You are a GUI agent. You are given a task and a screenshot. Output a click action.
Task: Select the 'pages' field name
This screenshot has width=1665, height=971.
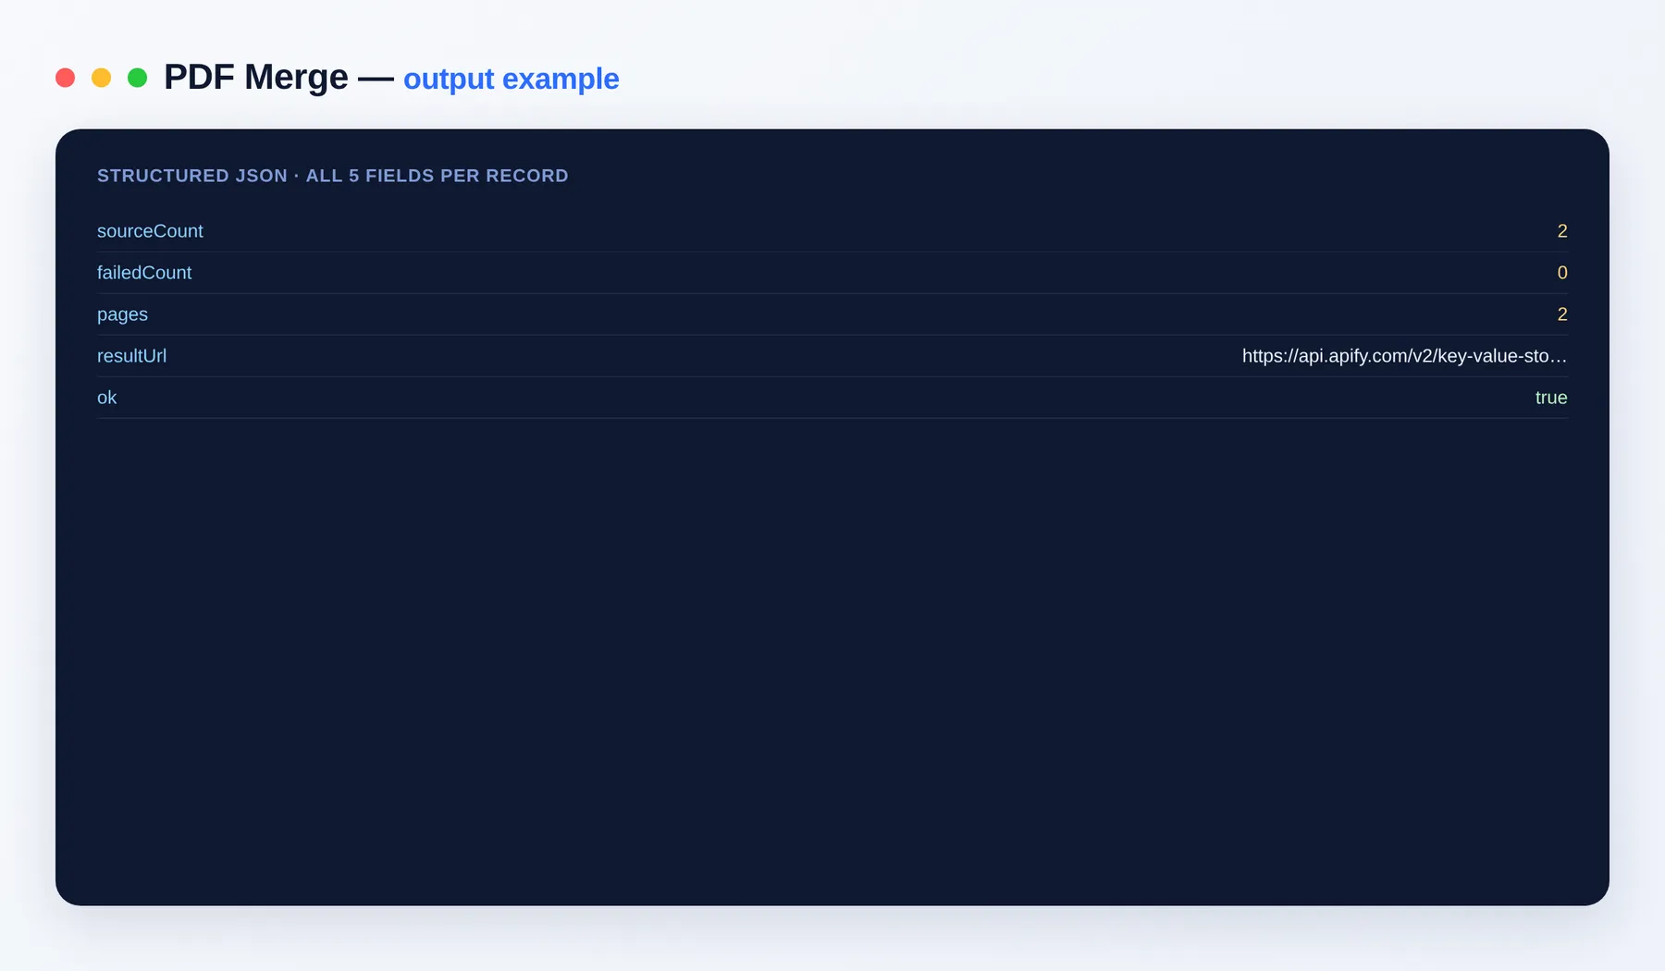(x=122, y=314)
